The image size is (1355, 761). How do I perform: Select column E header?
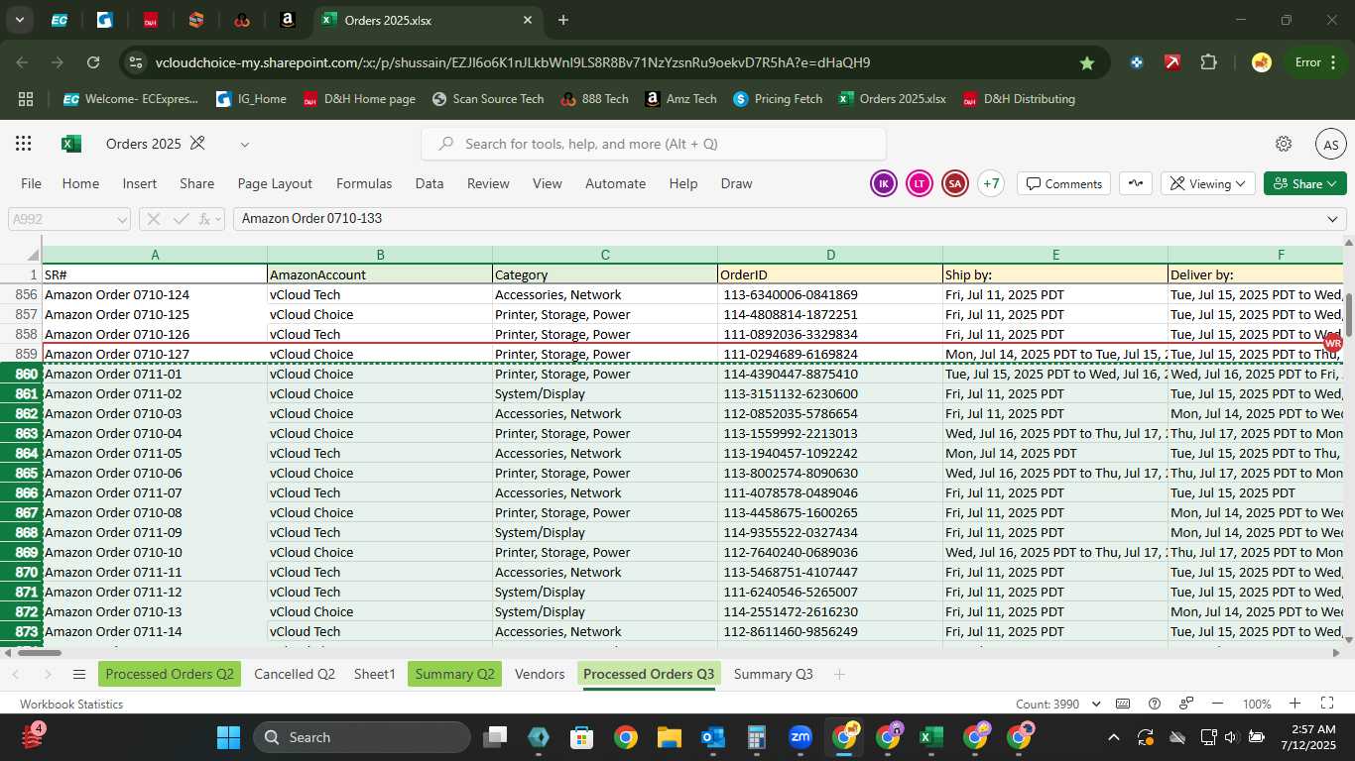click(x=1055, y=255)
